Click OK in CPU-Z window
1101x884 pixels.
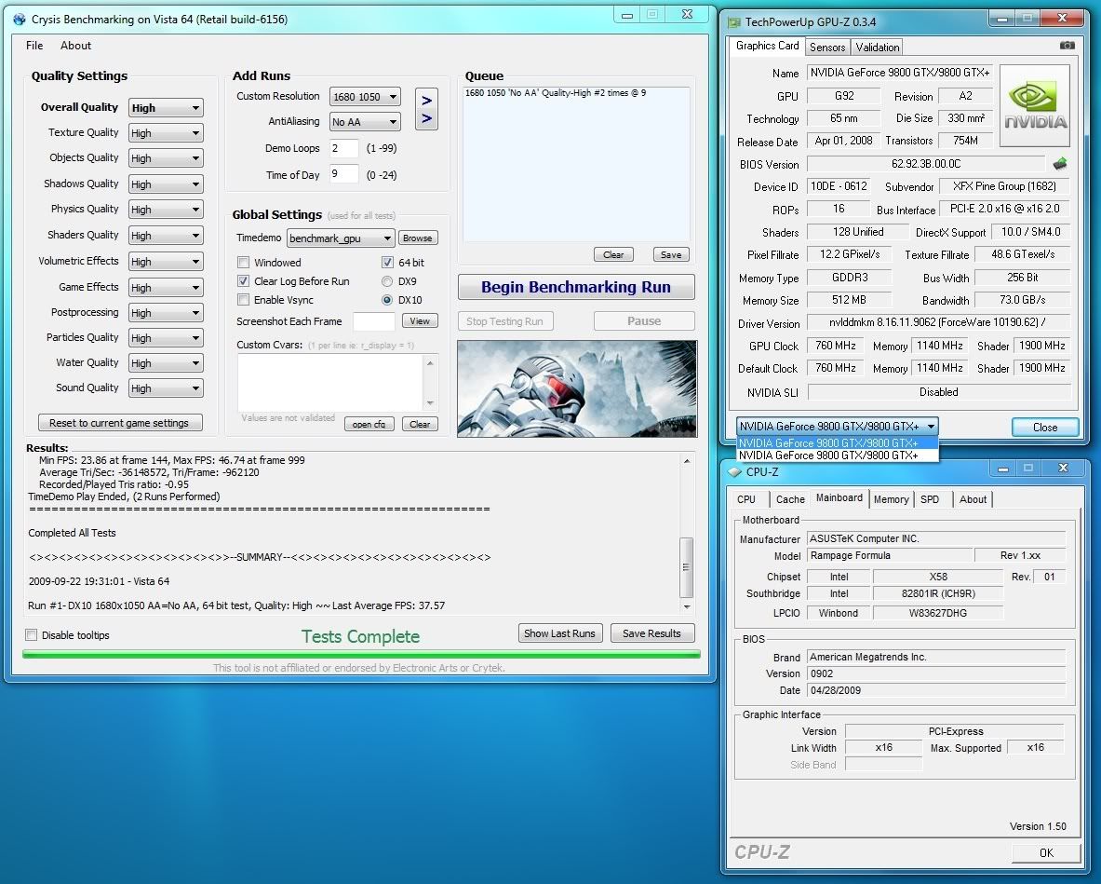1045,852
